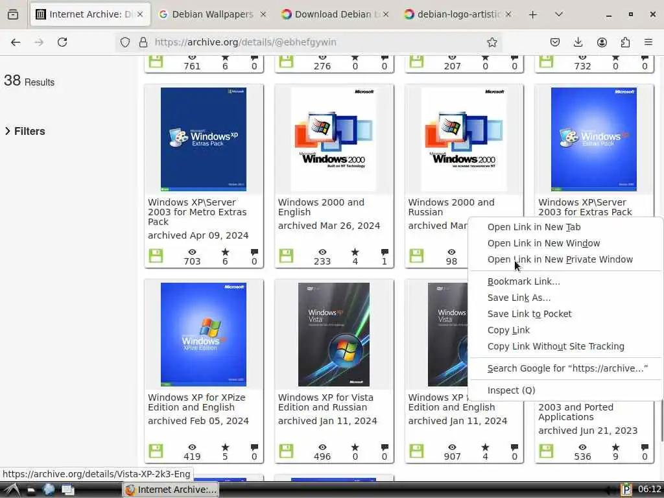The image size is (664, 498).
Task: Bookmark this page with the star icon
Action: (x=492, y=42)
